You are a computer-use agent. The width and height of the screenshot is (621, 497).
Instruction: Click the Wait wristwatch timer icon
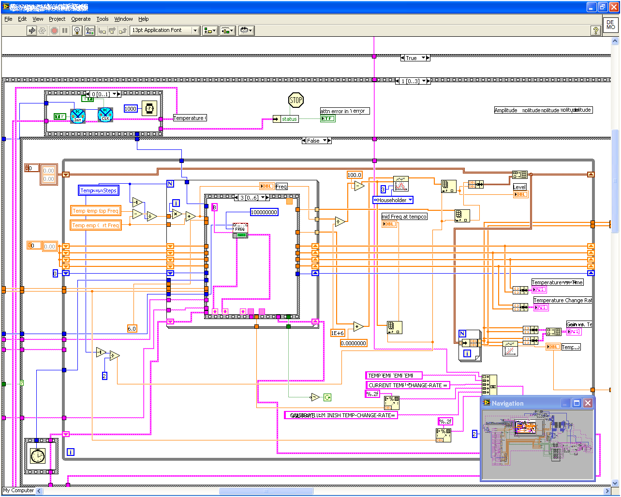pos(149,109)
